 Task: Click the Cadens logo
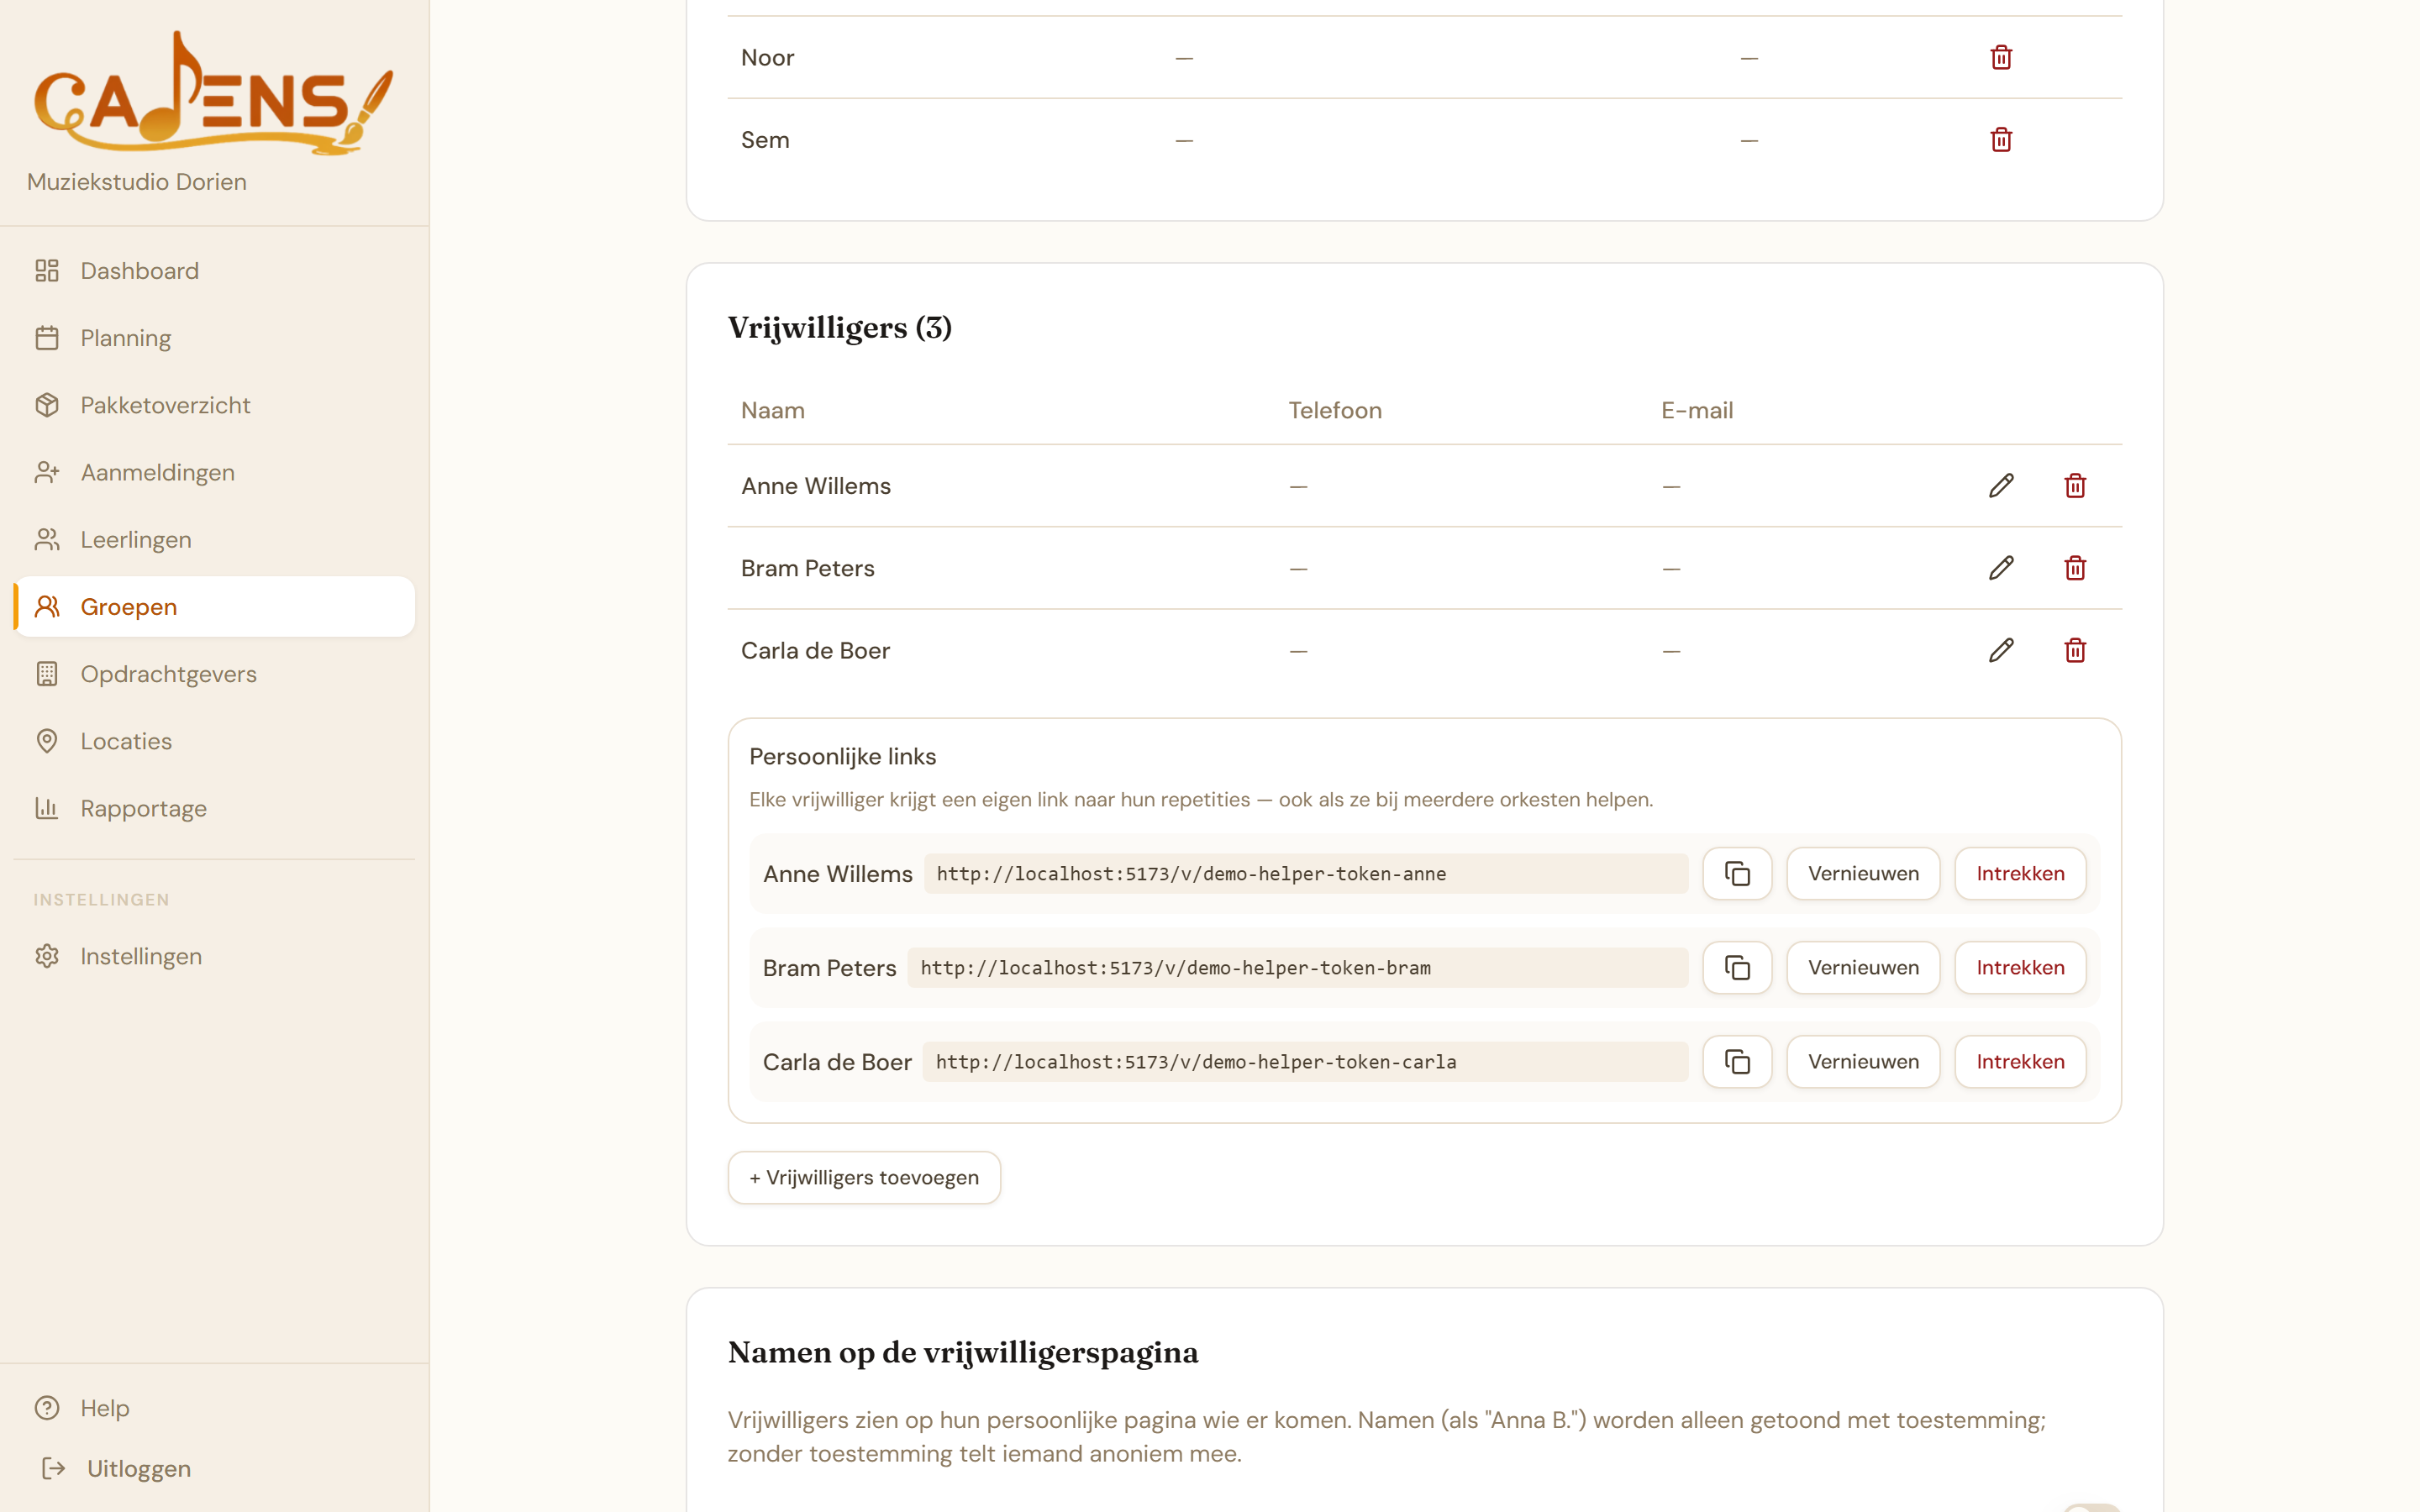click(x=213, y=93)
